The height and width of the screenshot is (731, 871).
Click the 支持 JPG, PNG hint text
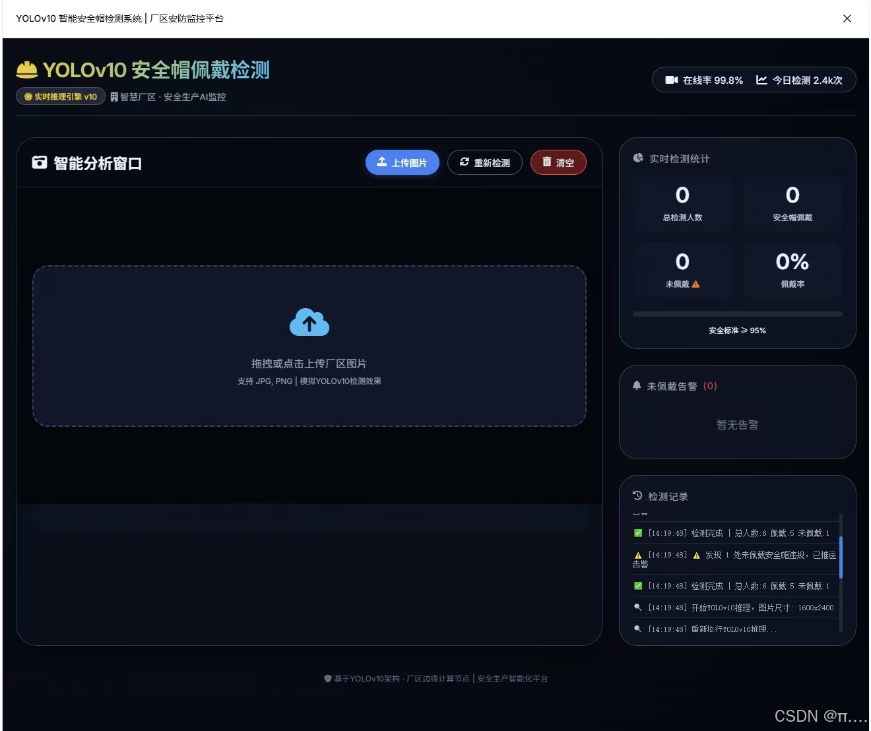309,381
